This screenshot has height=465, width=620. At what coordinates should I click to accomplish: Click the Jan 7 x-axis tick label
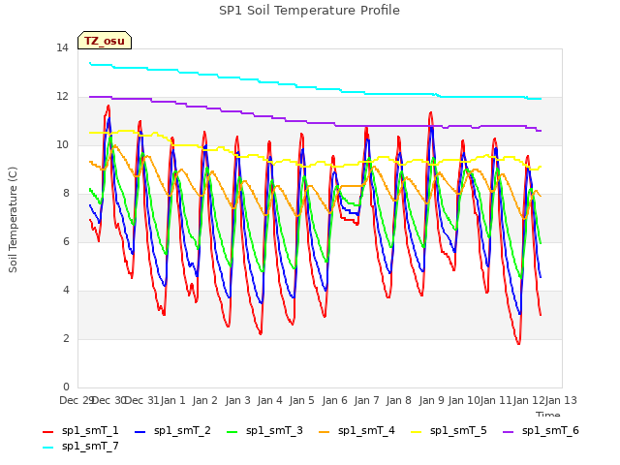click(x=366, y=400)
